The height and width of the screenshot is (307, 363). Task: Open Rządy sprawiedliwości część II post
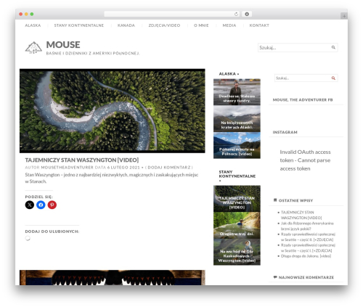coord(308,237)
